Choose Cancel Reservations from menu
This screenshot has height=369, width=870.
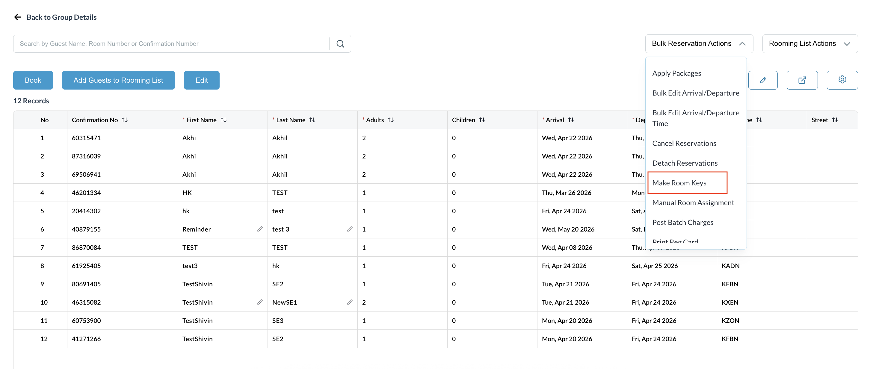point(684,143)
